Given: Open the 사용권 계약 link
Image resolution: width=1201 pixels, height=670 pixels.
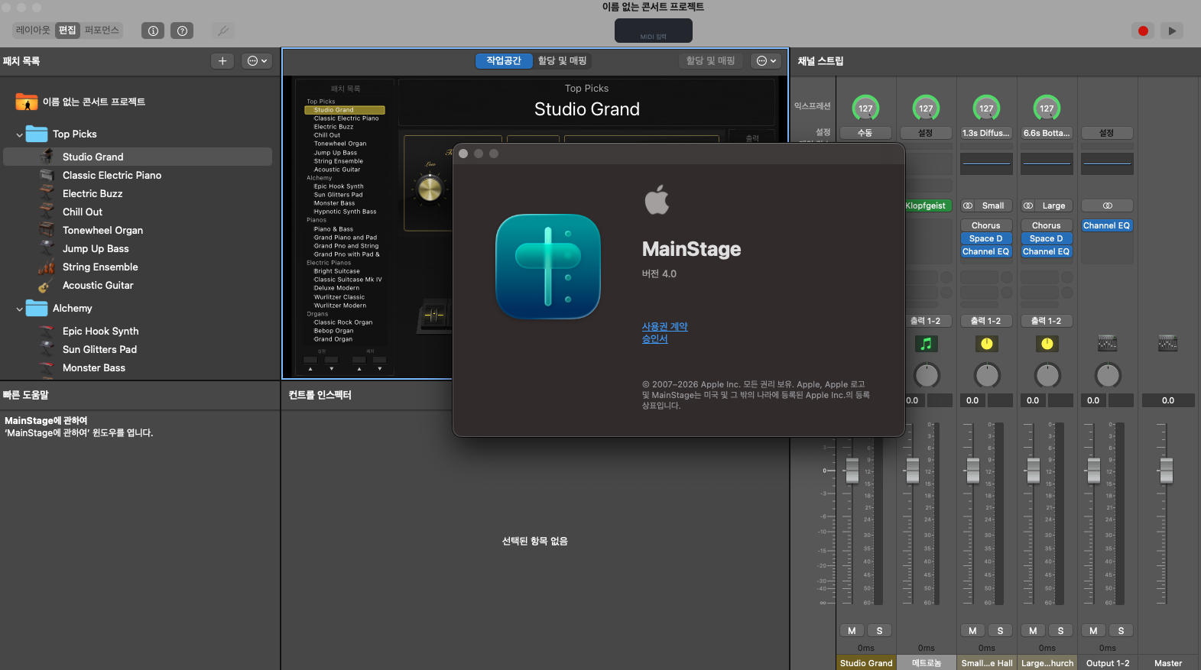Looking at the screenshot, I should (664, 326).
